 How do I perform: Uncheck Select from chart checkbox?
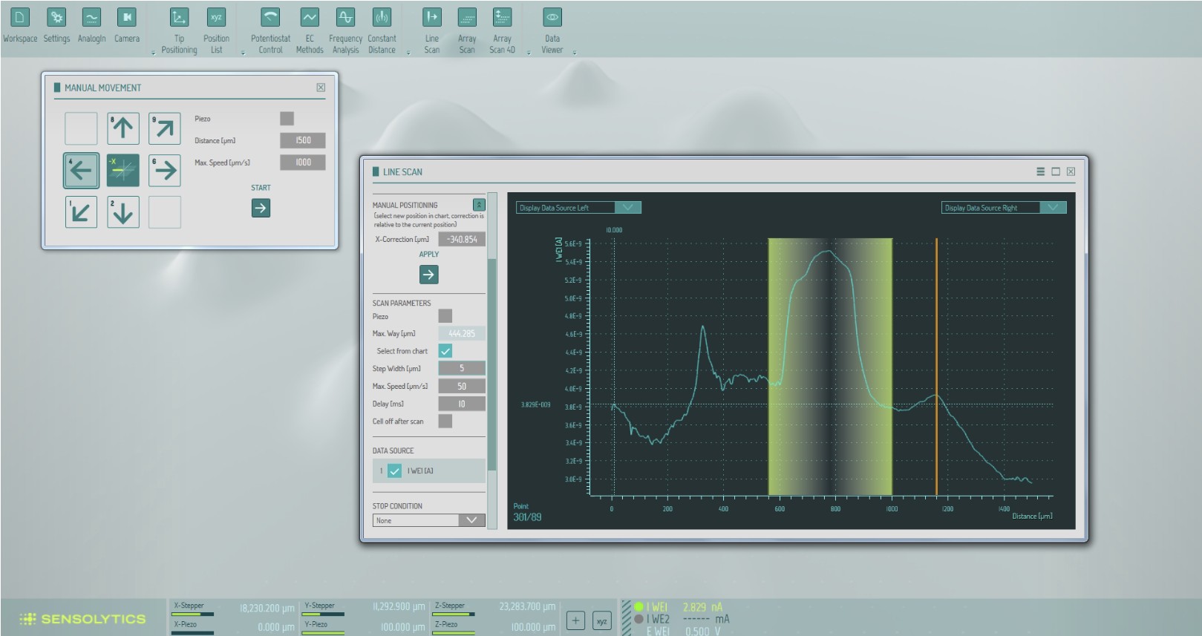click(x=445, y=351)
